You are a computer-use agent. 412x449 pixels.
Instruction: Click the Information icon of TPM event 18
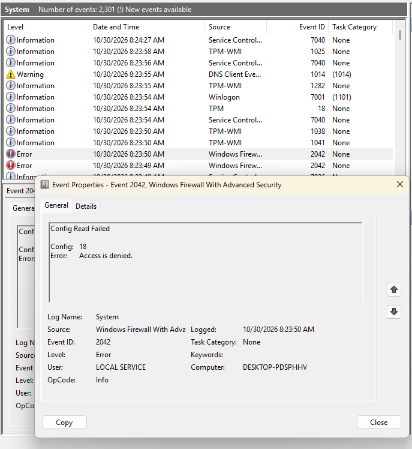[11, 109]
